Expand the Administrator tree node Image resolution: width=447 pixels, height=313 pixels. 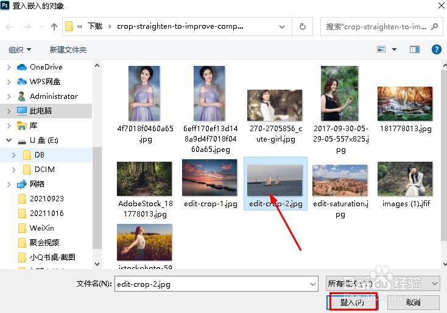(9, 96)
